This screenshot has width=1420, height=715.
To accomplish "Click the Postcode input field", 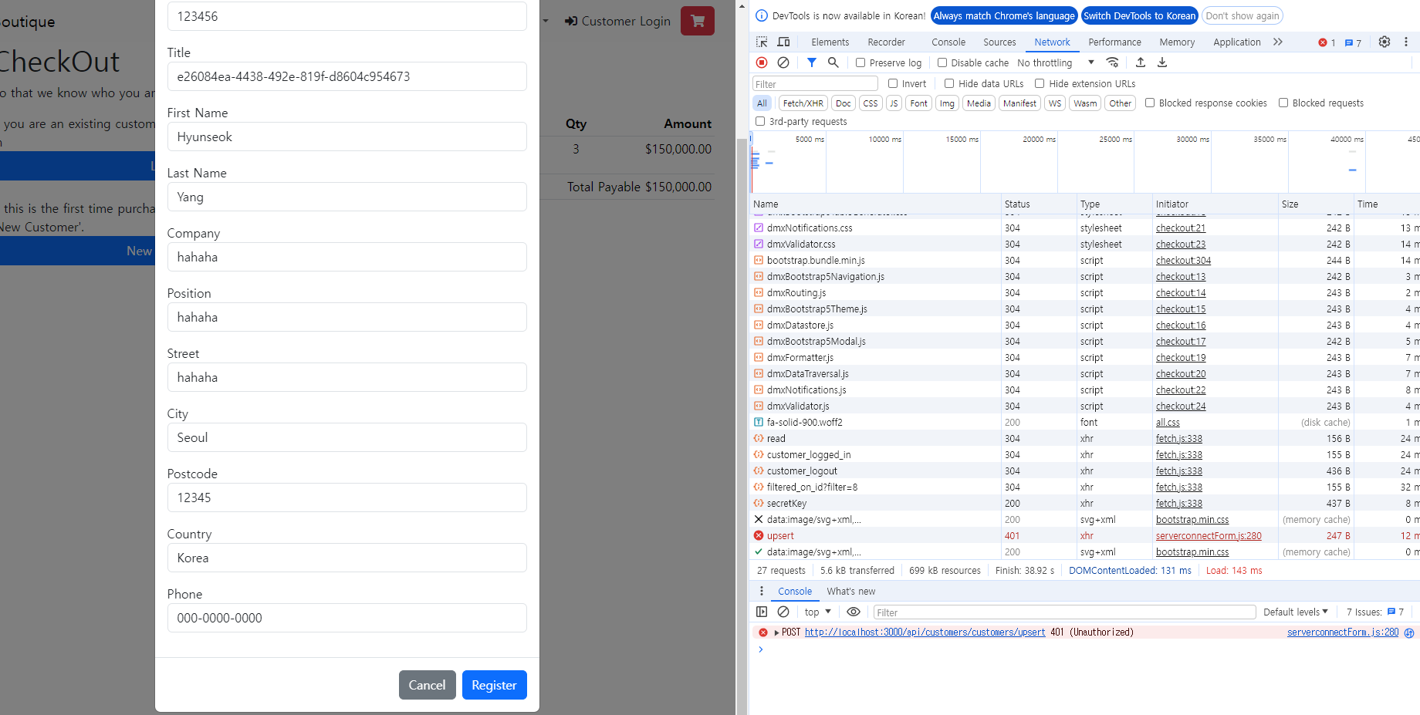I will [347, 497].
